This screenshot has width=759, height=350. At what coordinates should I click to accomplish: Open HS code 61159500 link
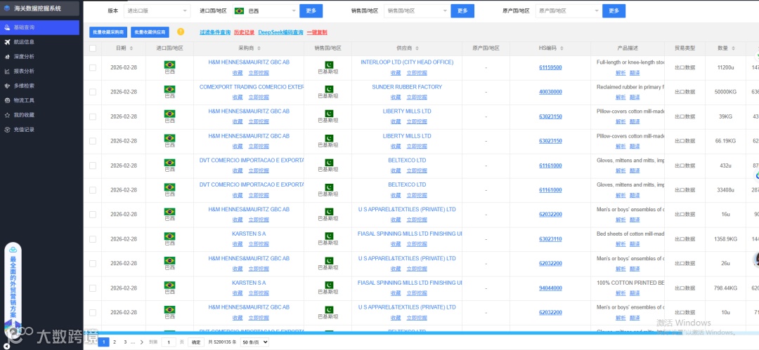pos(550,67)
